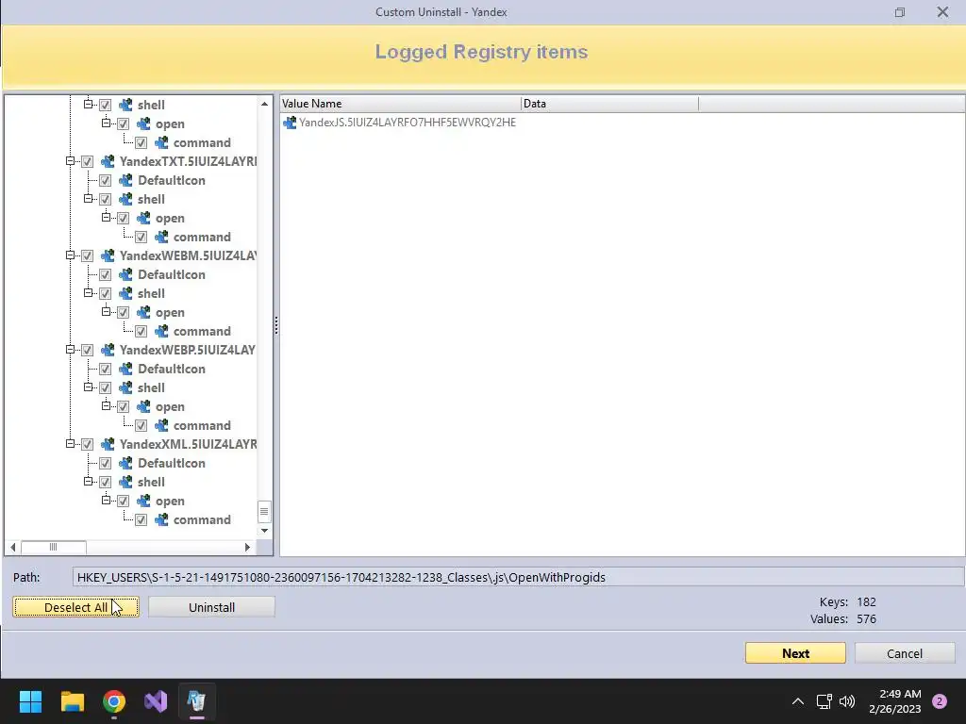This screenshot has width=966, height=724.
Task: Open the volume control in the system tray
Action: pyautogui.click(x=848, y=701)
